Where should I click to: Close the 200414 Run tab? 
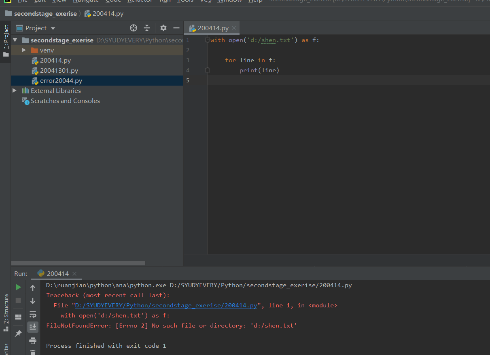click(x=74, y=274)
